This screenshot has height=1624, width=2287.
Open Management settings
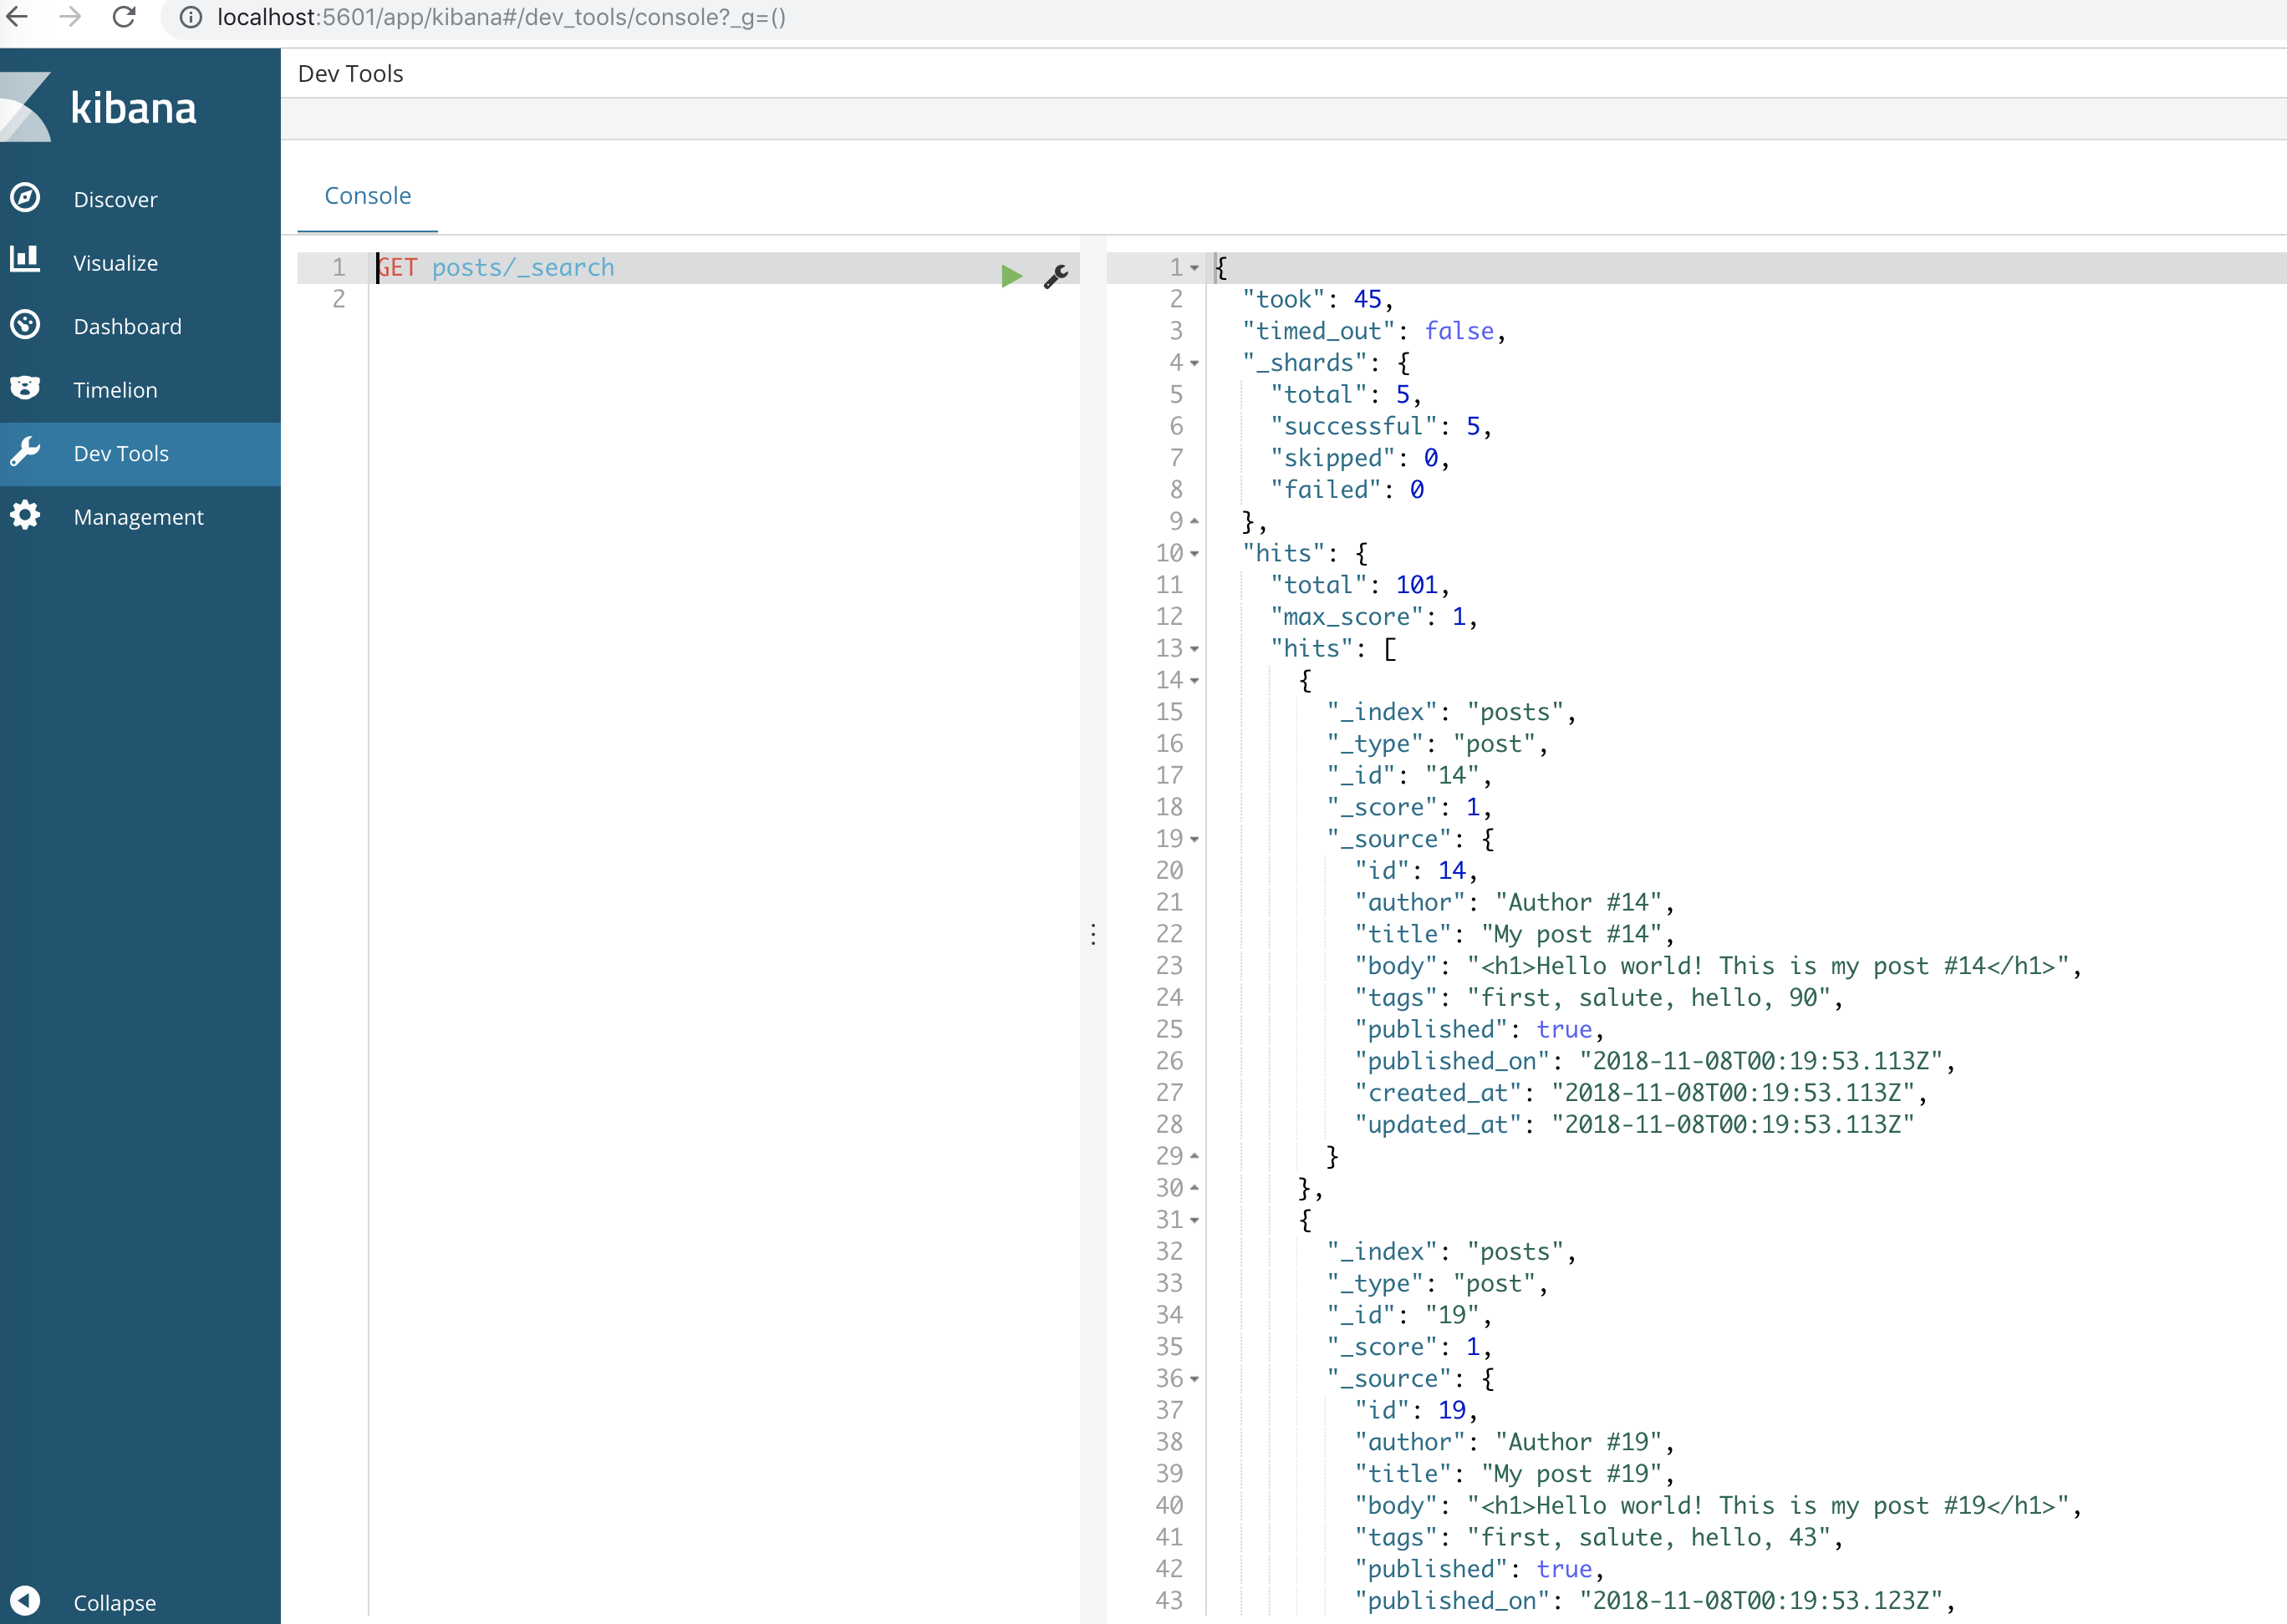pos(139,517)
